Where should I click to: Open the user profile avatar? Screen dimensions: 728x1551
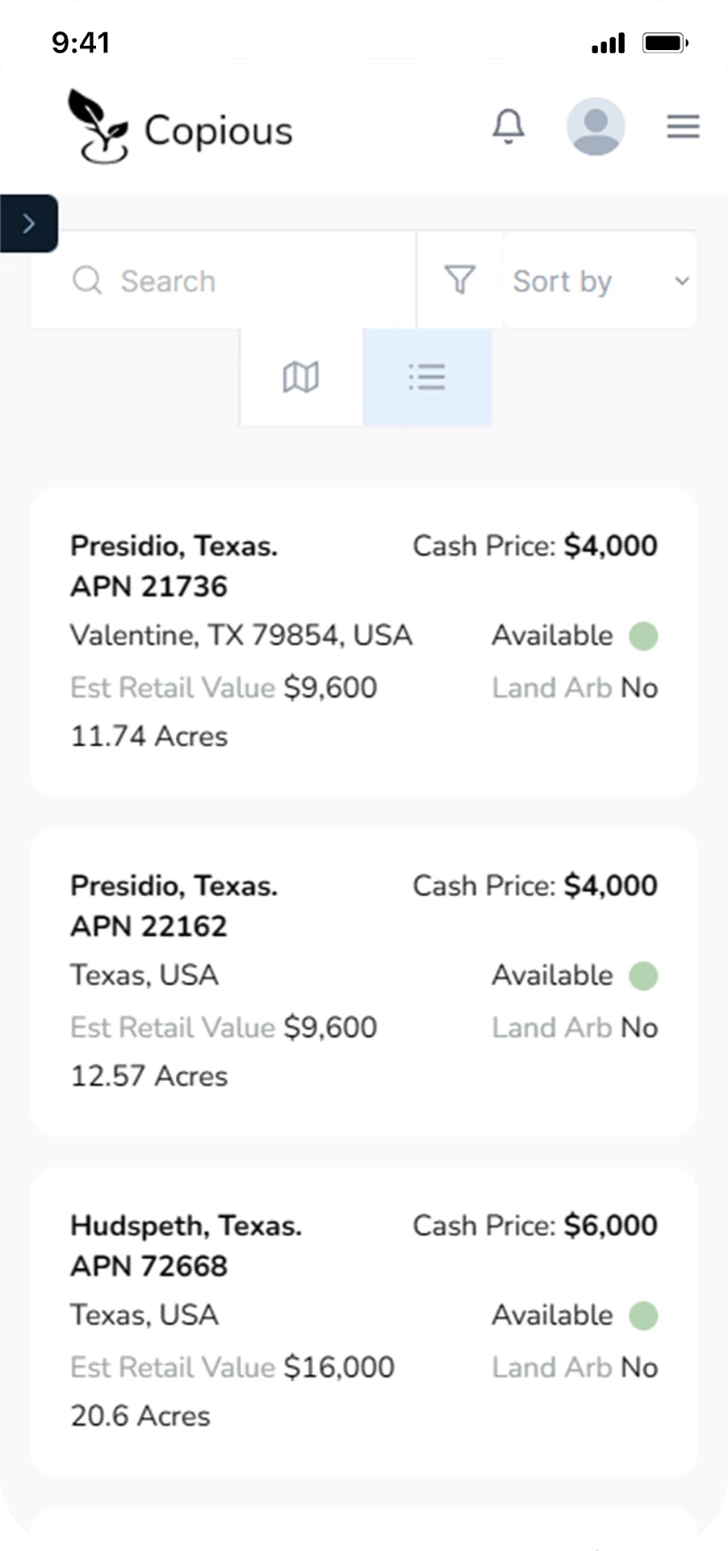click(596, 127)
